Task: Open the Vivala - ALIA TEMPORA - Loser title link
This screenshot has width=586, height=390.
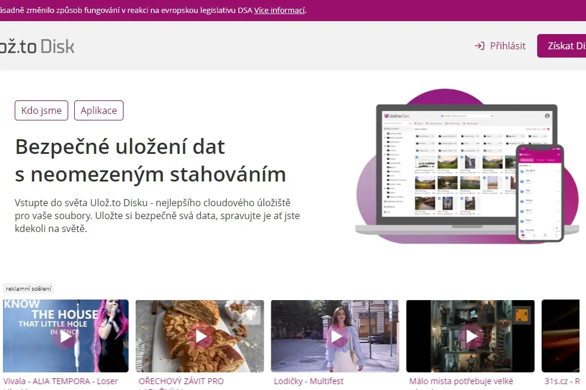Action: 61,381
